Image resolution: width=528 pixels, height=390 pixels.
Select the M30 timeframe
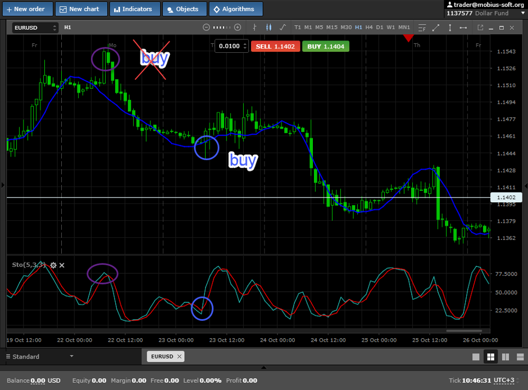click(346, 28)
